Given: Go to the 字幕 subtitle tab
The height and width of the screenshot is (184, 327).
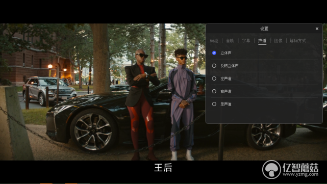Looking at the screenshot, I should [x=246, y=41].
